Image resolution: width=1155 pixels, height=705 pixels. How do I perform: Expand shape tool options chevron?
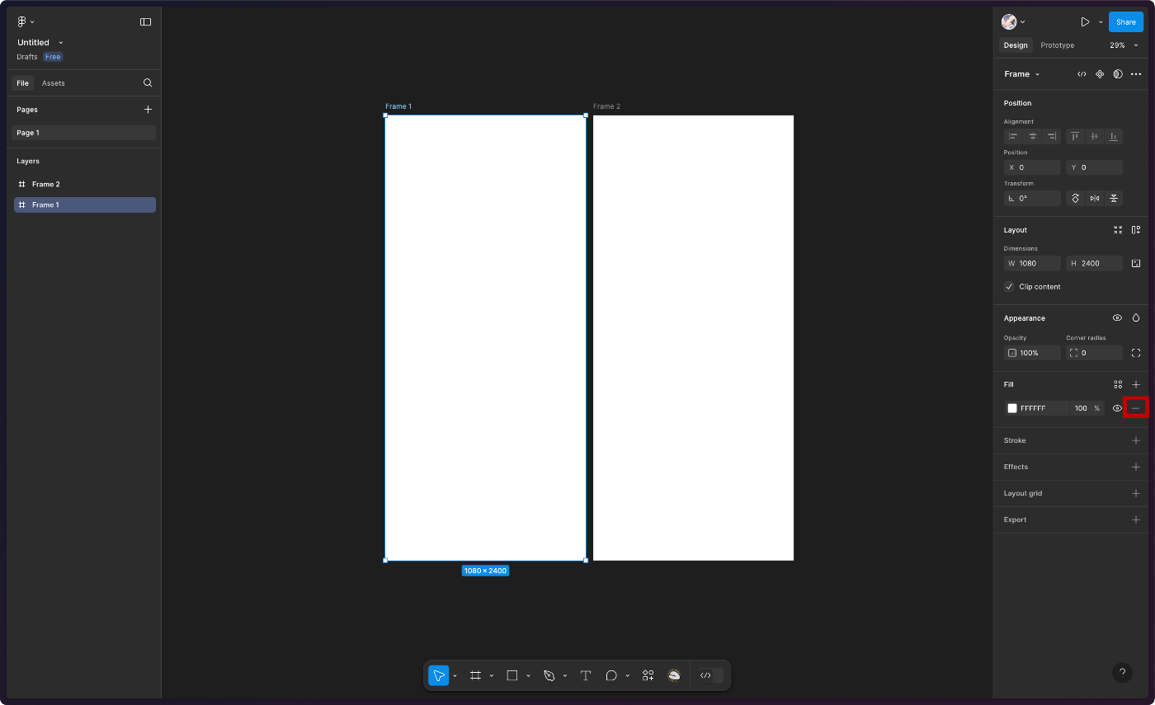[x=528, y=676]
